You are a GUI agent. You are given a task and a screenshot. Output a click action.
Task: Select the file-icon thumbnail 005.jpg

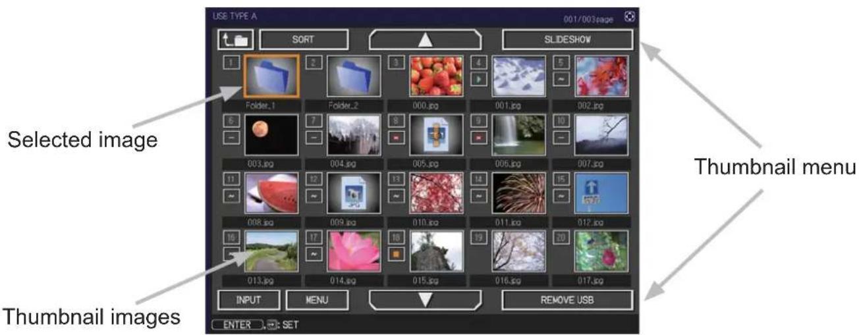point(436,134)
